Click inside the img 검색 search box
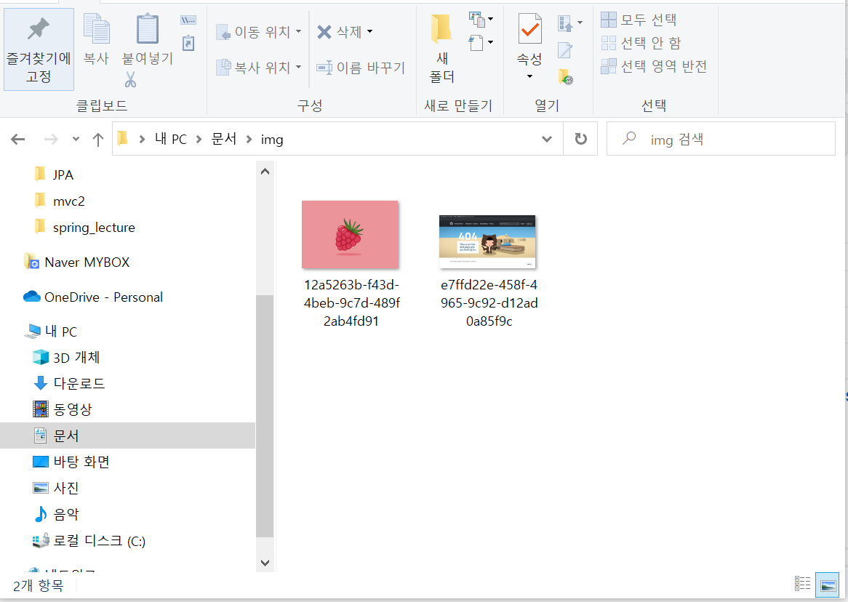848x602 pixels. click(720, 138)
